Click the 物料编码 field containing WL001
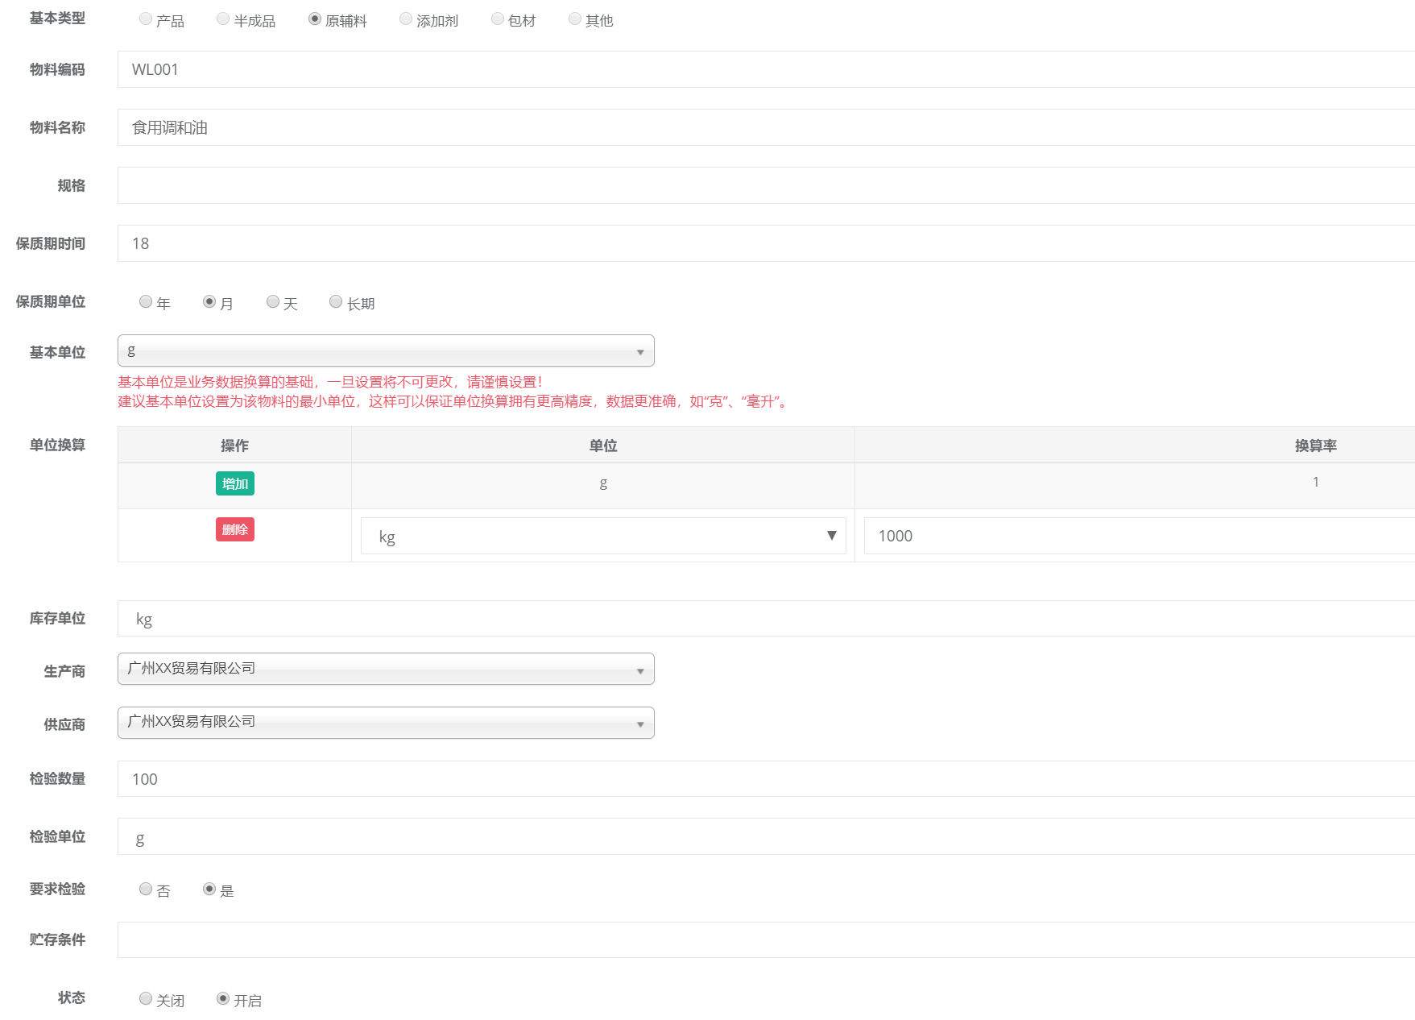 765,69
